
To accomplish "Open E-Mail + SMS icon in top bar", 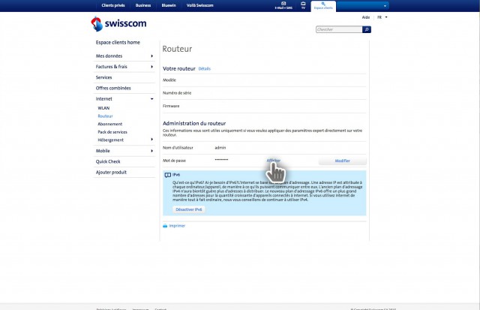I will [x=283, y=5].
